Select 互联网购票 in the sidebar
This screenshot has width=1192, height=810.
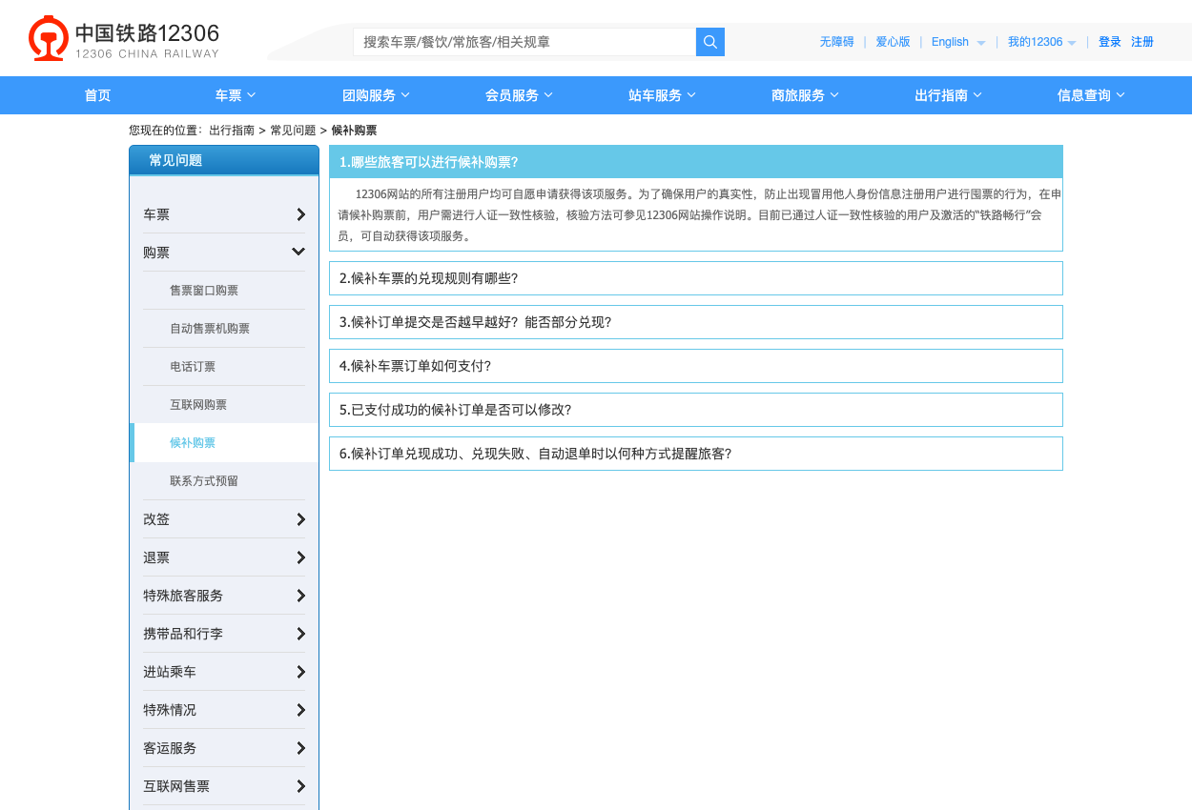click(198, 405)
